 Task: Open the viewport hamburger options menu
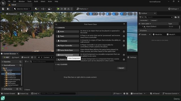click(x=3, y=14)
